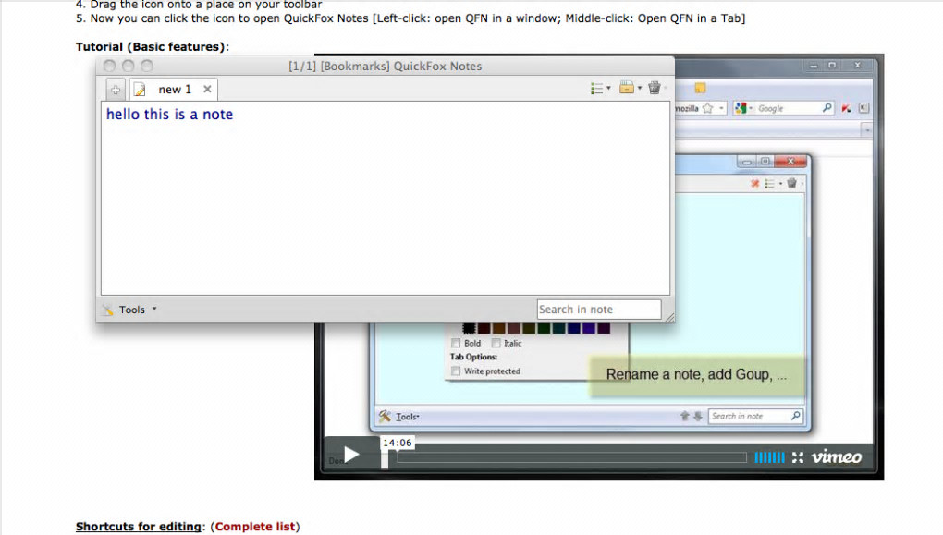The image size is (943, 535).
Task: Click the '[1/1] [Bookmarks] QuickFox Notes' title
Action: 385,67
